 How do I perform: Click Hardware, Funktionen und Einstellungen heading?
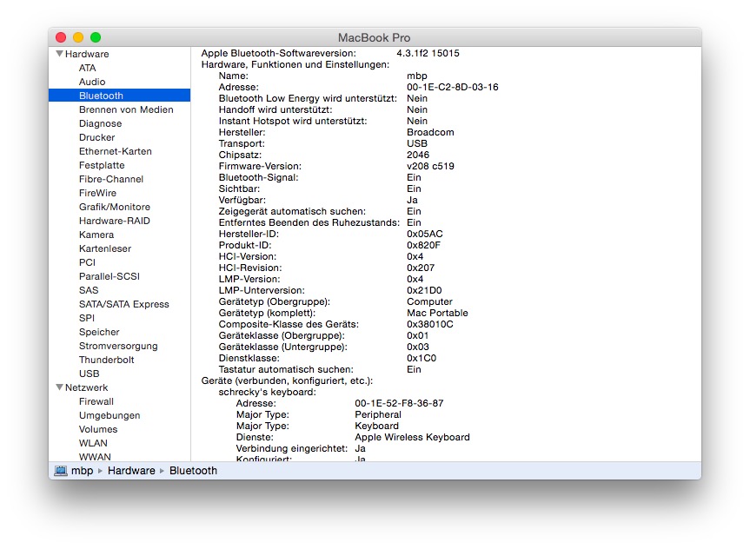[295, 64]
